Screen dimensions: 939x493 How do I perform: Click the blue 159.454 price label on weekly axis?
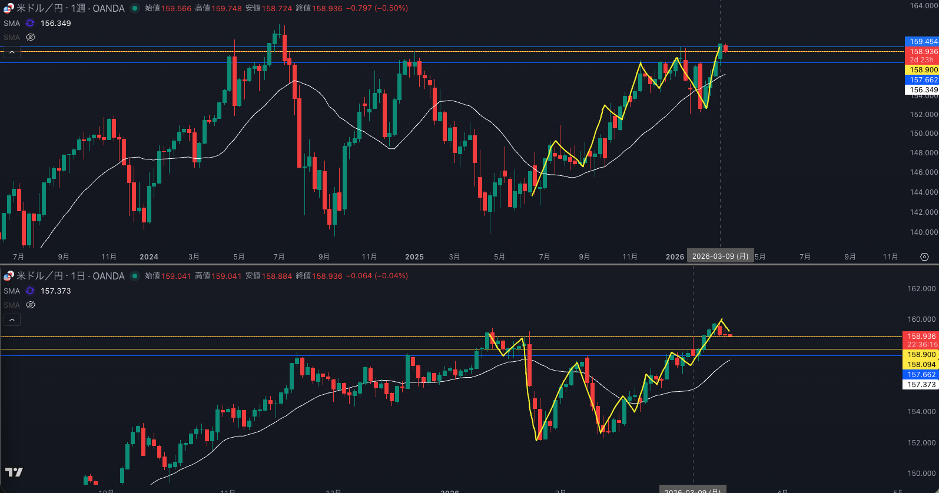pyautogui.click(x=922, y=42)
